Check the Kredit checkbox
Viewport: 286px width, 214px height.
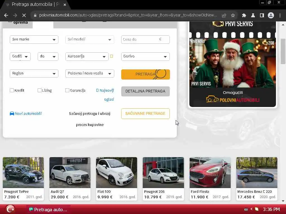click(x=12, y=90)
